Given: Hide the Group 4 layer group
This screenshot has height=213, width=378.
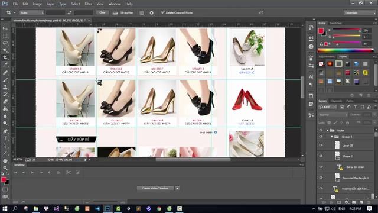Looking at the screenshot, I should tap(321, 137).
